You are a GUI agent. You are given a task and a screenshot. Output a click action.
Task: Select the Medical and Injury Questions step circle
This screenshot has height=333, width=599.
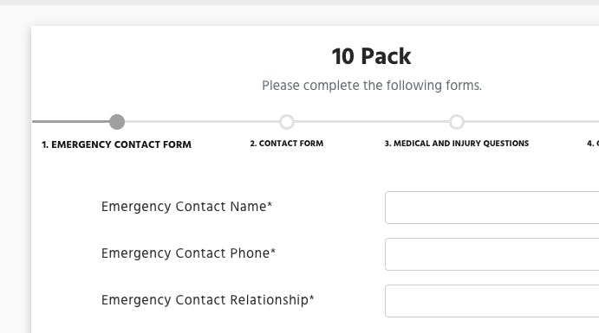457,122
